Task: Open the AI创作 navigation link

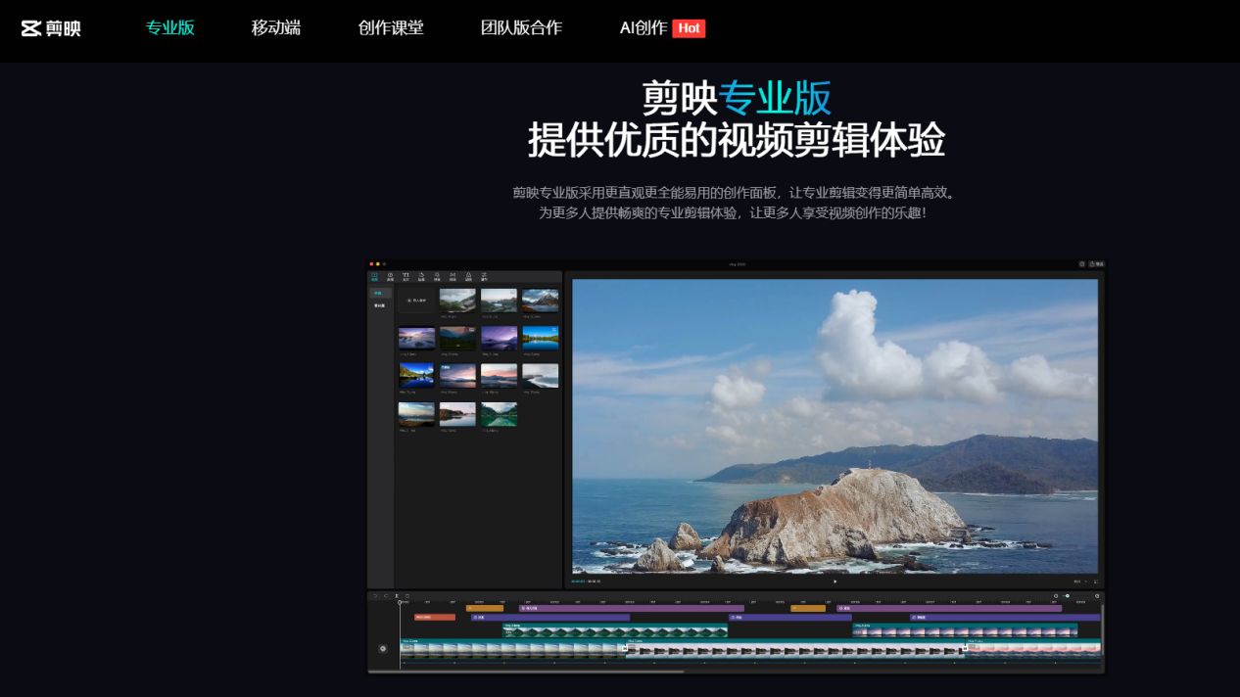Action: pos(644,27)
